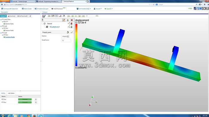Open Internet Explorer from the taskbar
Image resolution: width=209 pixels, height=117 pixels.
9,116
